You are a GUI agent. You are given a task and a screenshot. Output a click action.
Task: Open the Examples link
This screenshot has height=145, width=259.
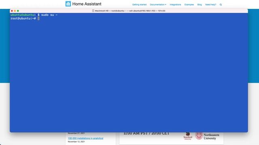[189, 4]
